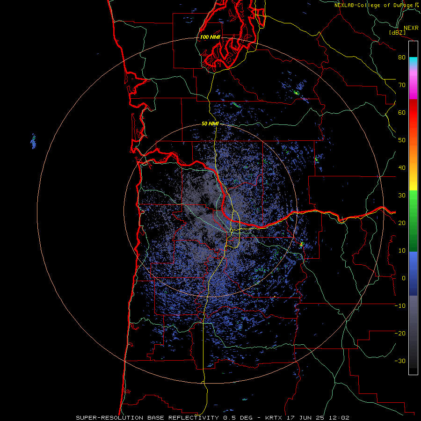Click the 50 NMI range ring label

(x=210, y=124)
